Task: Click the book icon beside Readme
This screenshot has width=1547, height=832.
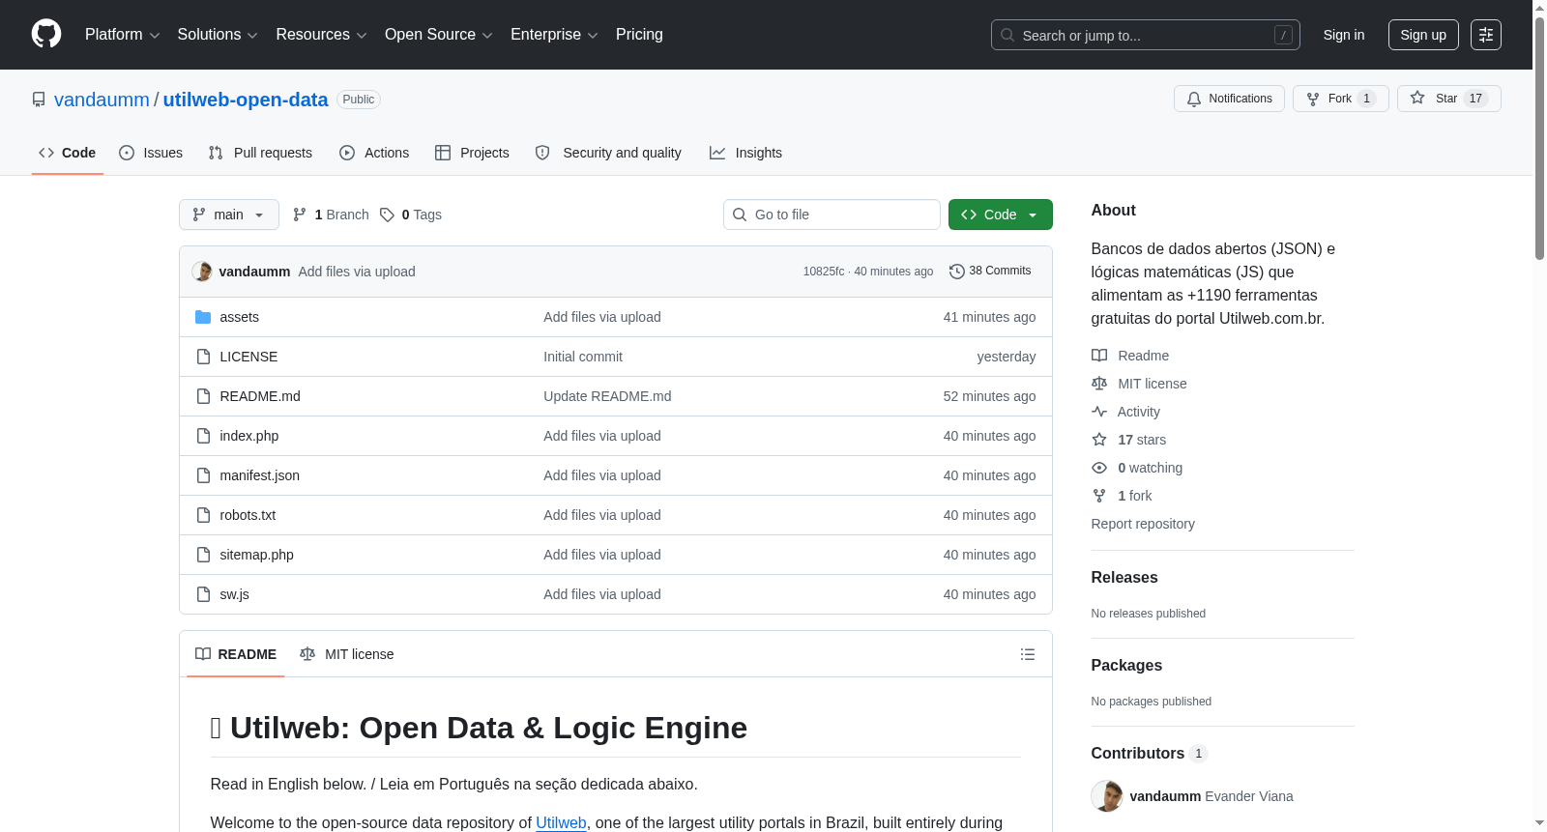Action: coord(1099,356)
